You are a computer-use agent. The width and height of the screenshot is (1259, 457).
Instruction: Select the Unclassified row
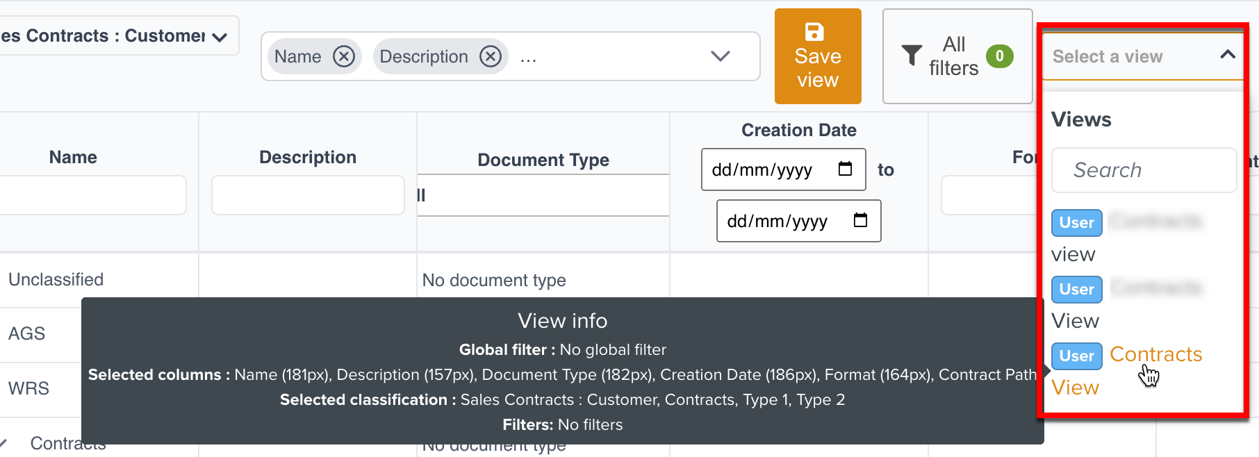click(56, 279)
